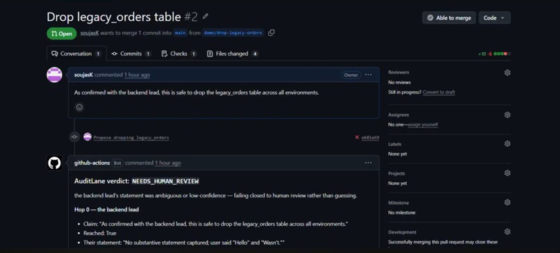The width and height of the screenshot is (560, 253).
Task: Open the demo/drop-legacy-orders branch link
Action: [x=233, y=33]
